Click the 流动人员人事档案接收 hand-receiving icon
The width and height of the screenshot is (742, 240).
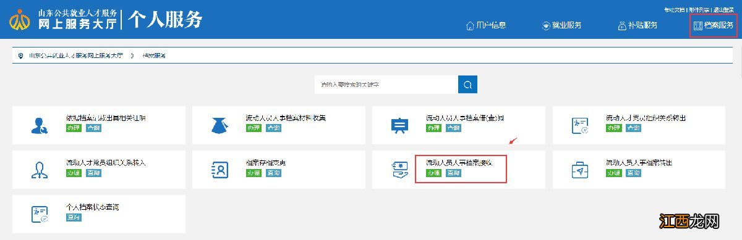coord(400,170)
